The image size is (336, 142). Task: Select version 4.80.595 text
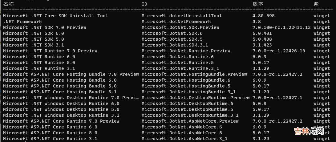(263, 16)
